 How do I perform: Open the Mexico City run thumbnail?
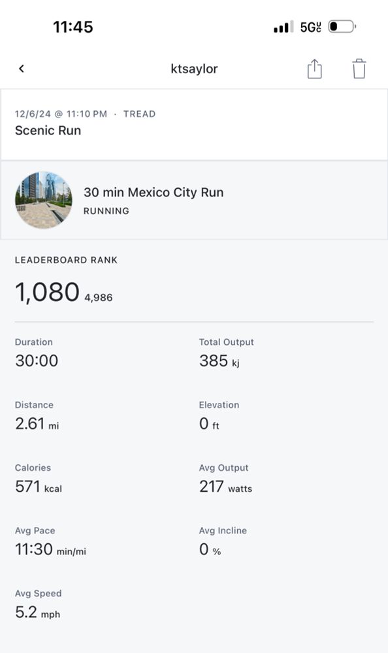(43, 200)
